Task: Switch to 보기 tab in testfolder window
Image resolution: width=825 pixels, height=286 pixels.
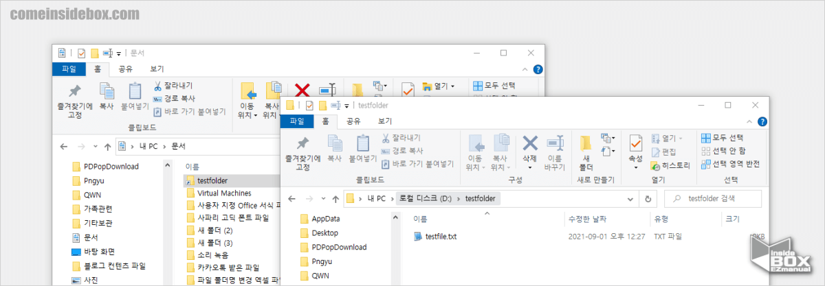Action: coord(385,121)
